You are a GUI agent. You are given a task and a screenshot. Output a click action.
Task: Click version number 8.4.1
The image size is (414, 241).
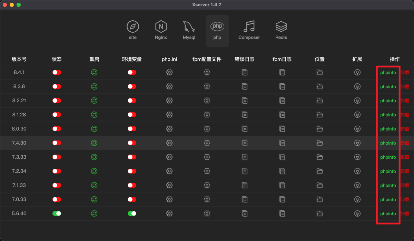pyautogui.click(x=19, y=72)
